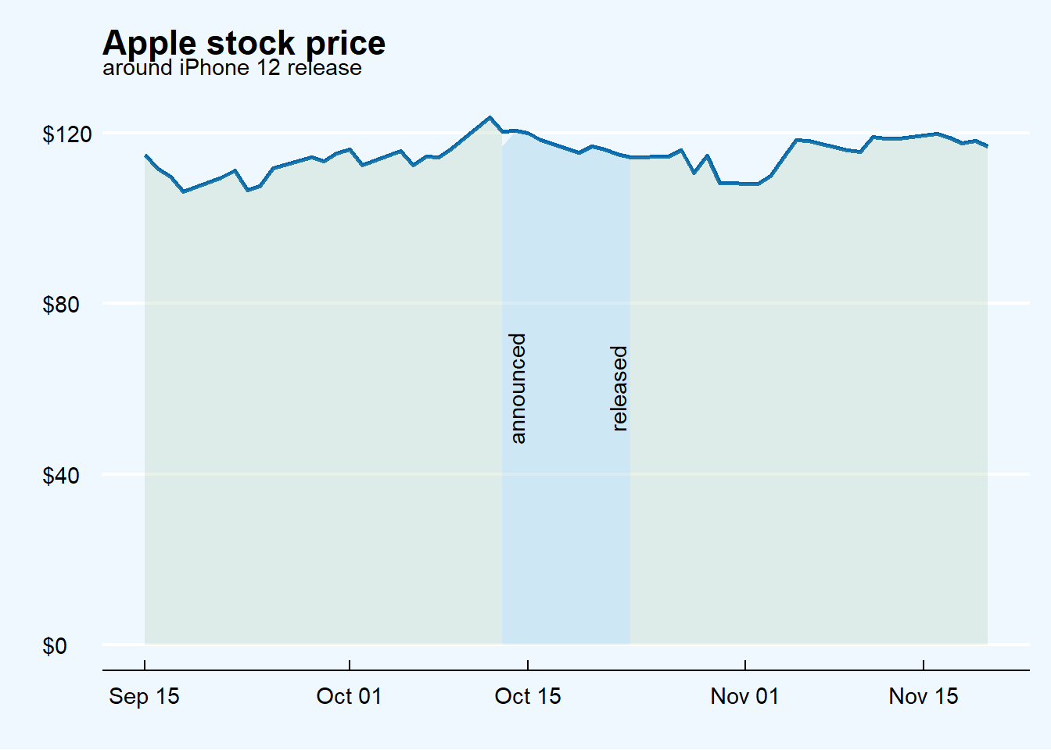1051x750 pixels.
Task: Click the line's start point at Sep 15
Action: click(145, 155)
